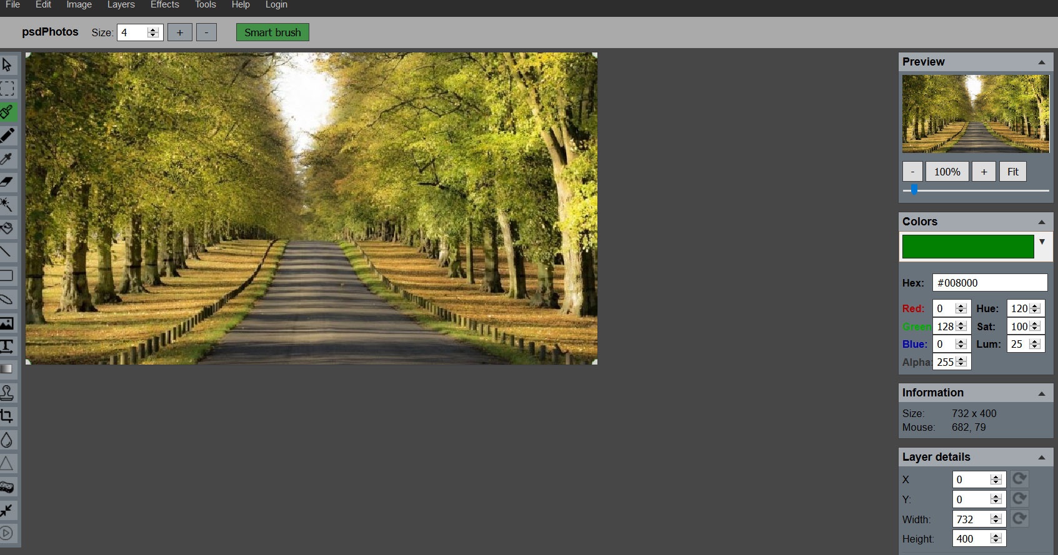Collapse the Layer details panel
Viewport: 1058px width, 555px height.
pyautogui.click(x=1042, y=458)
